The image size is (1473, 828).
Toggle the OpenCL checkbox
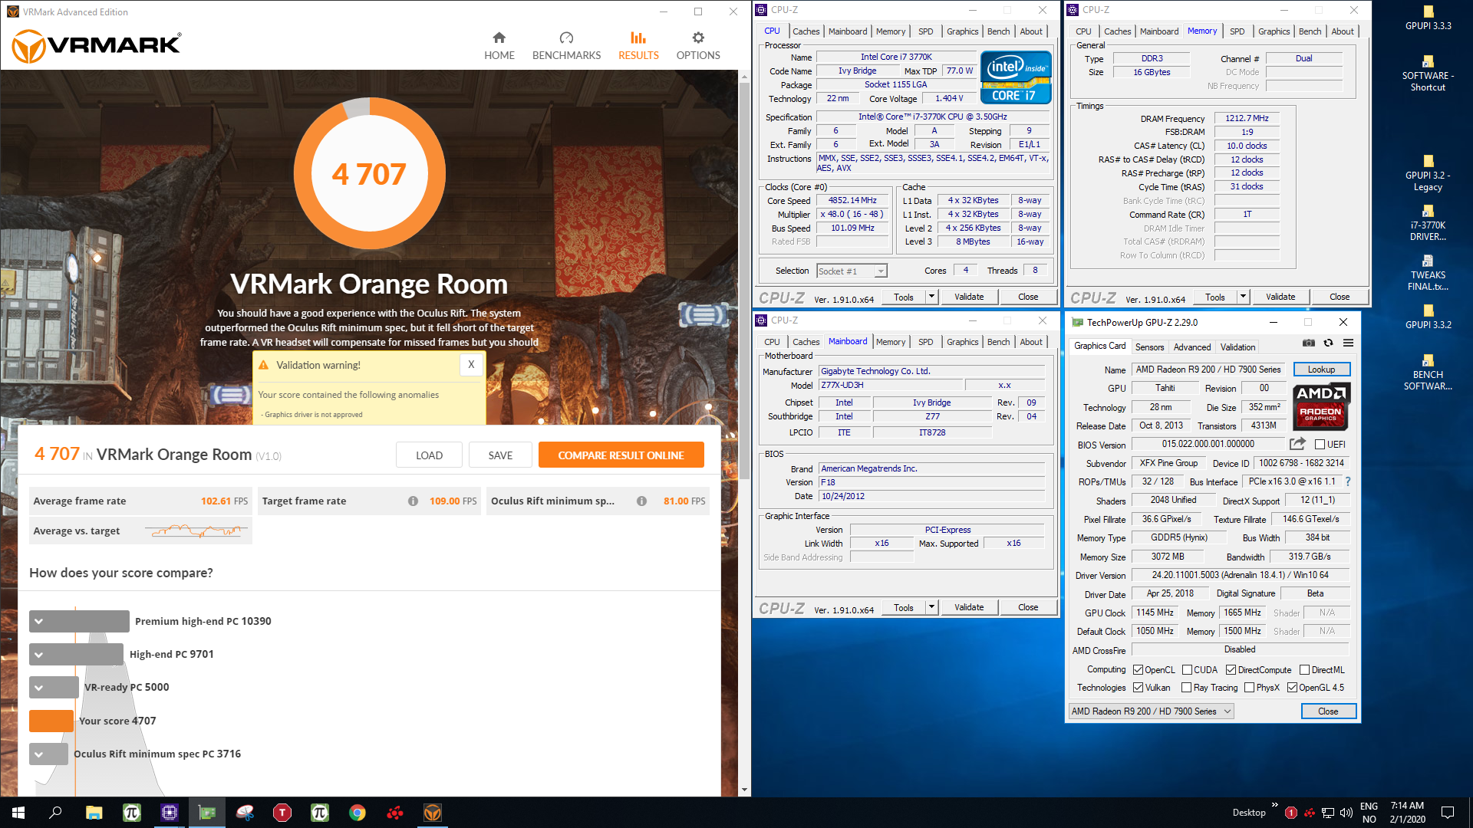point(1139,670)
